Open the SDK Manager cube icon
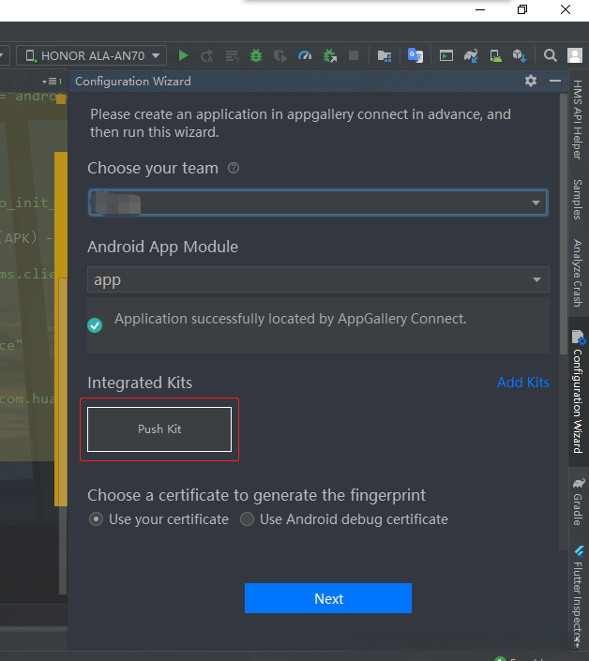589x661 pixels. (x=520, y=55)
